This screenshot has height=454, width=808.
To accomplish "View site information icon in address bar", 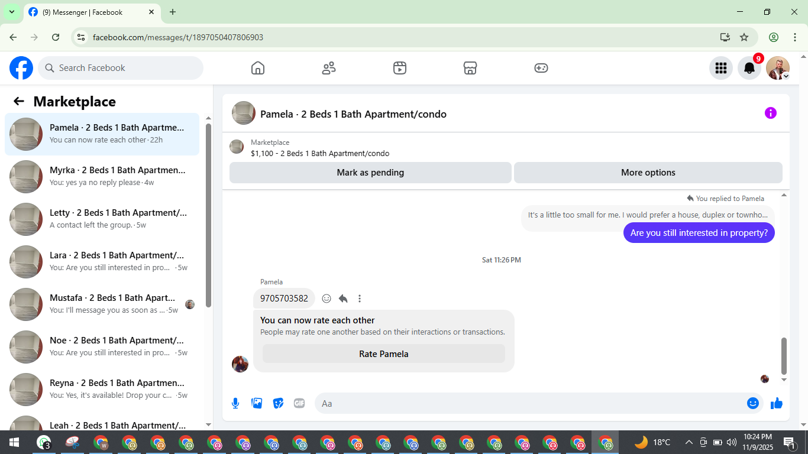I will pos(82,37).
